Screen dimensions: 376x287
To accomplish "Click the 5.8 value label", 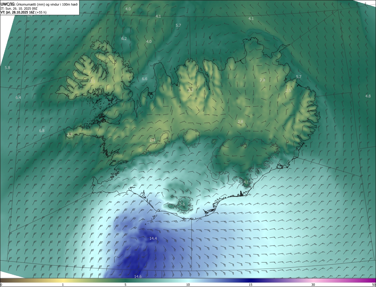I will click(x=7, y=68).
